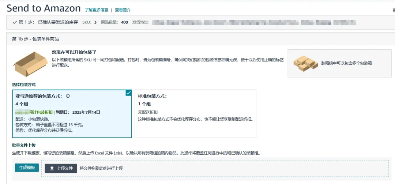
Task: Click the 商品数量 400 value
Action: 124,22
